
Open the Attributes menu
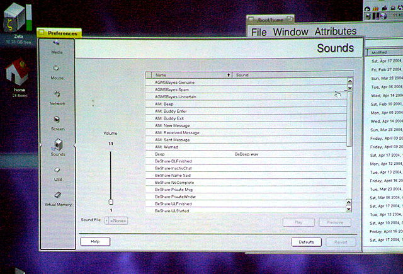click(x=335, y=31)
